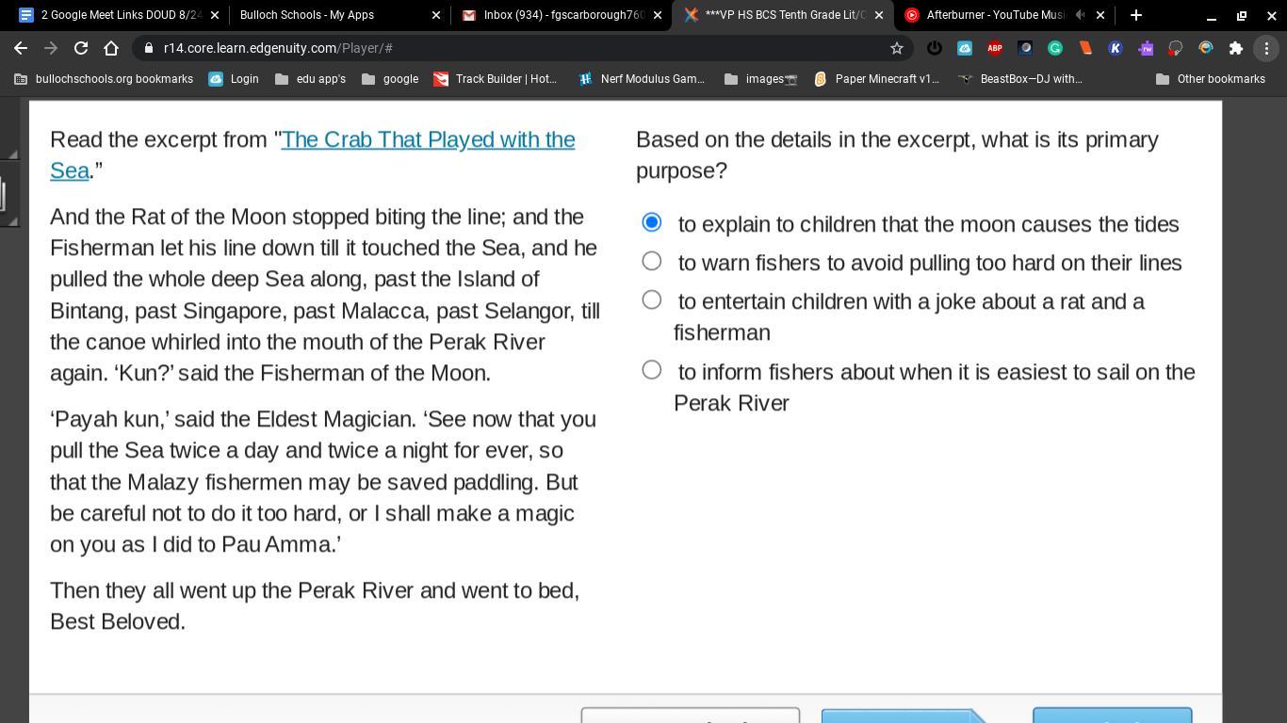The height and width of the screenshot is (723, 1287).
Task: Open the Chrome three-dot menu
Action: tap(1265, 48)
